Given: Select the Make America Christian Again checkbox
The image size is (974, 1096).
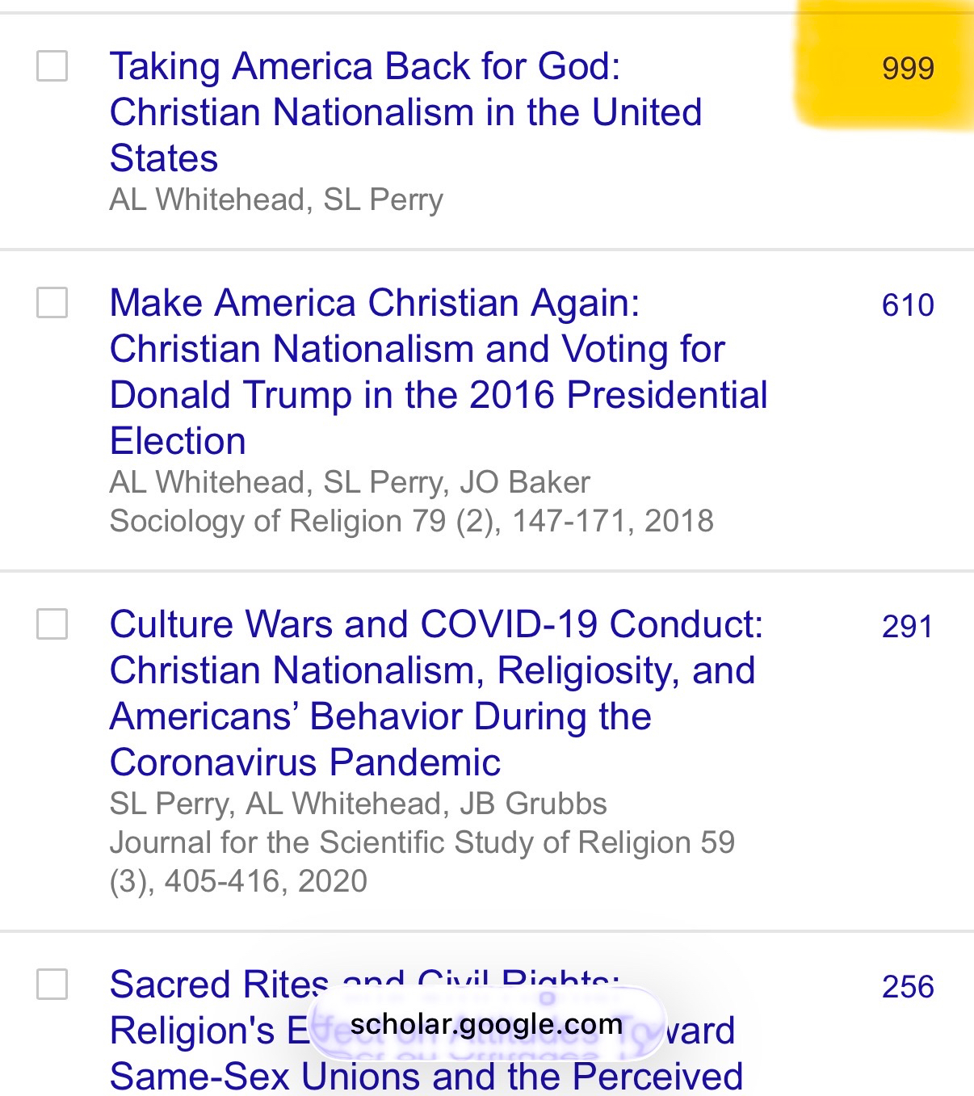Looking at the screenshot, I should click(52, 303).
